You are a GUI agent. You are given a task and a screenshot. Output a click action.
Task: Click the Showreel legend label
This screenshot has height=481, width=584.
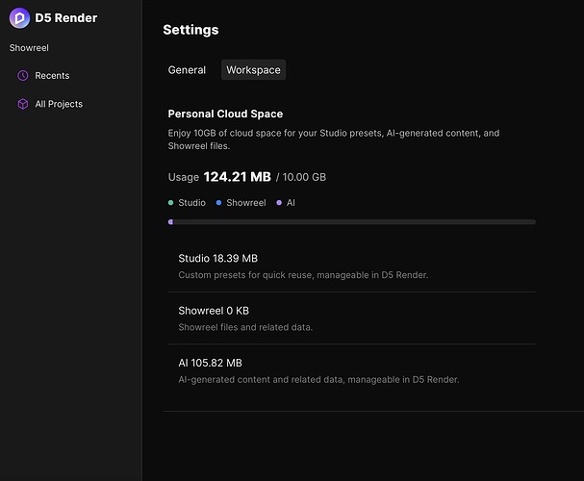[246, 203]
